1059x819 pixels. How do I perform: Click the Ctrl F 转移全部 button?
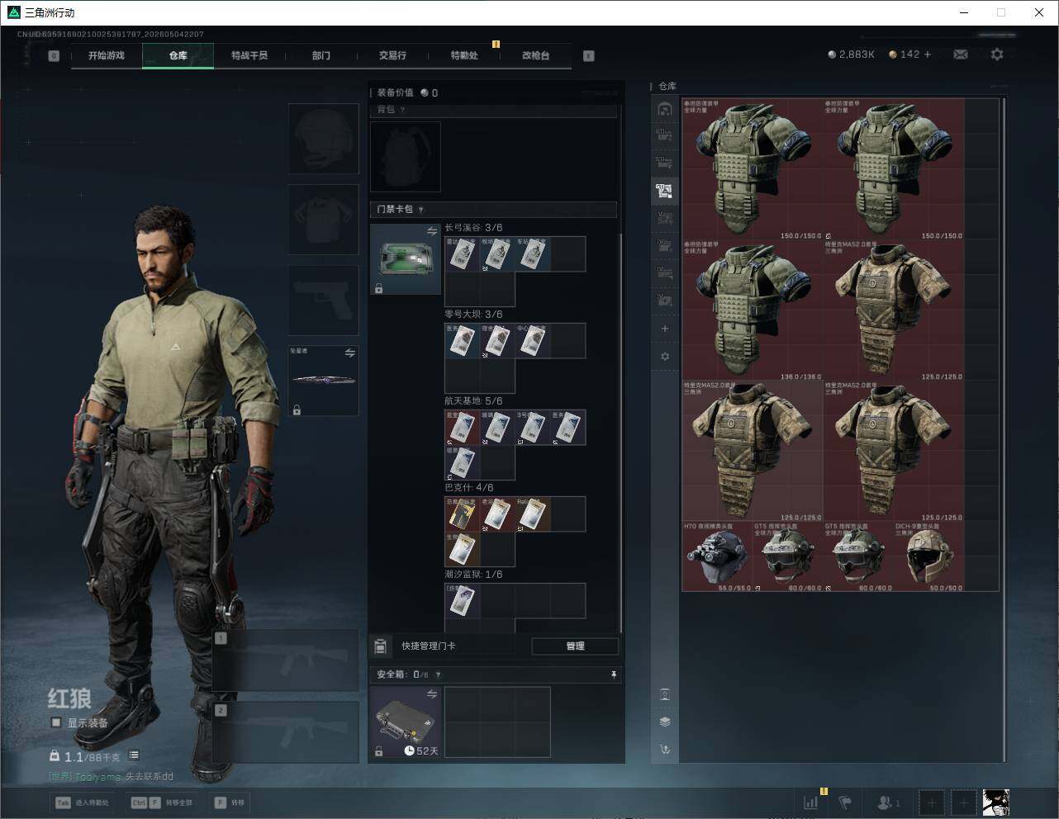click(x=162, y=802)
